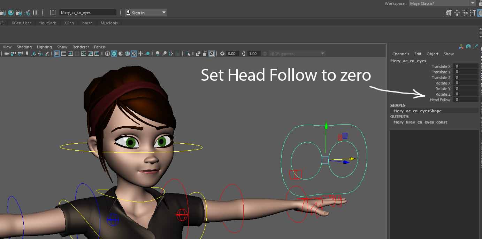This screenshot has width=482, height=239.
Task: Select the Mery_ac_cn_eyesShape entry under SHAPES
Action: tap(417, 111)
